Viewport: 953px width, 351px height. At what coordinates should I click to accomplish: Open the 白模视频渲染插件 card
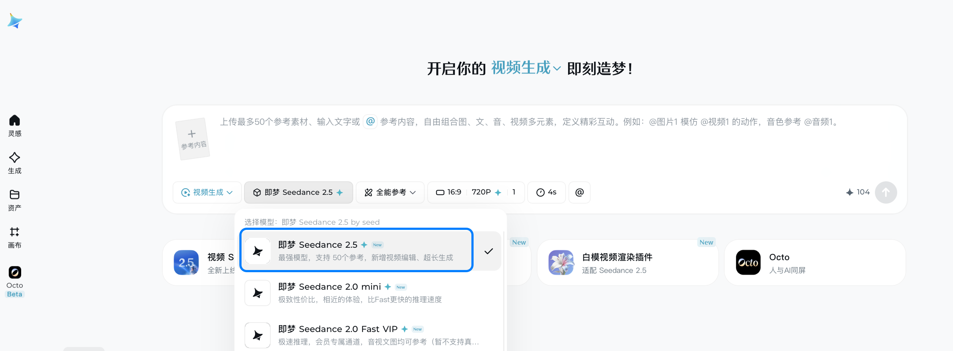pos(628,263)
